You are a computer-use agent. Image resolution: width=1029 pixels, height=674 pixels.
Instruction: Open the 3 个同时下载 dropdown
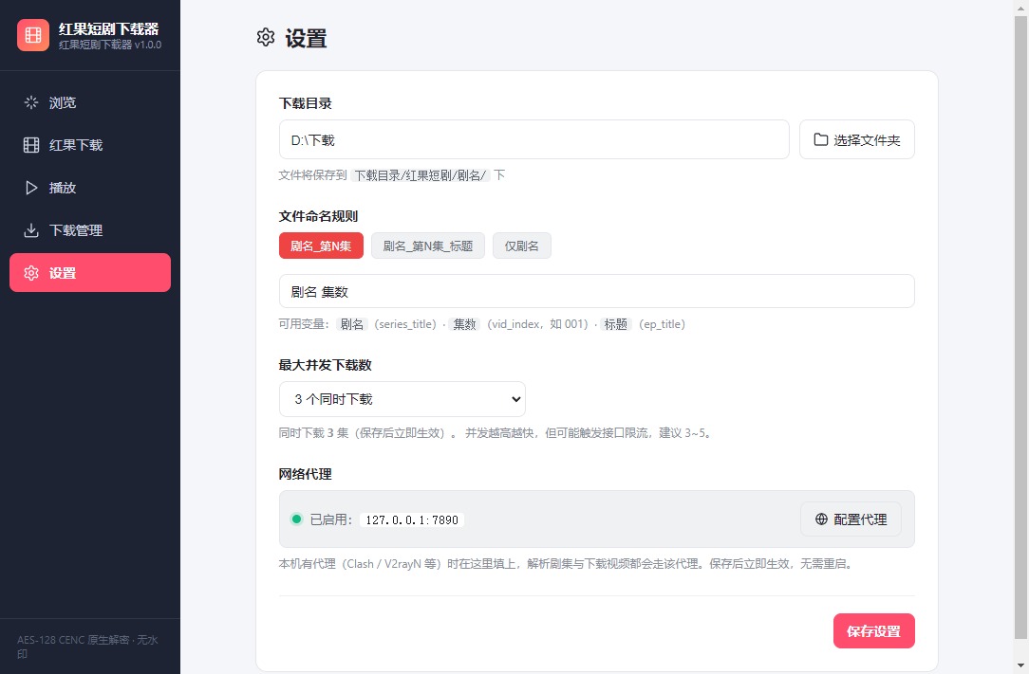pyautogui.click(x=402, y=399)
